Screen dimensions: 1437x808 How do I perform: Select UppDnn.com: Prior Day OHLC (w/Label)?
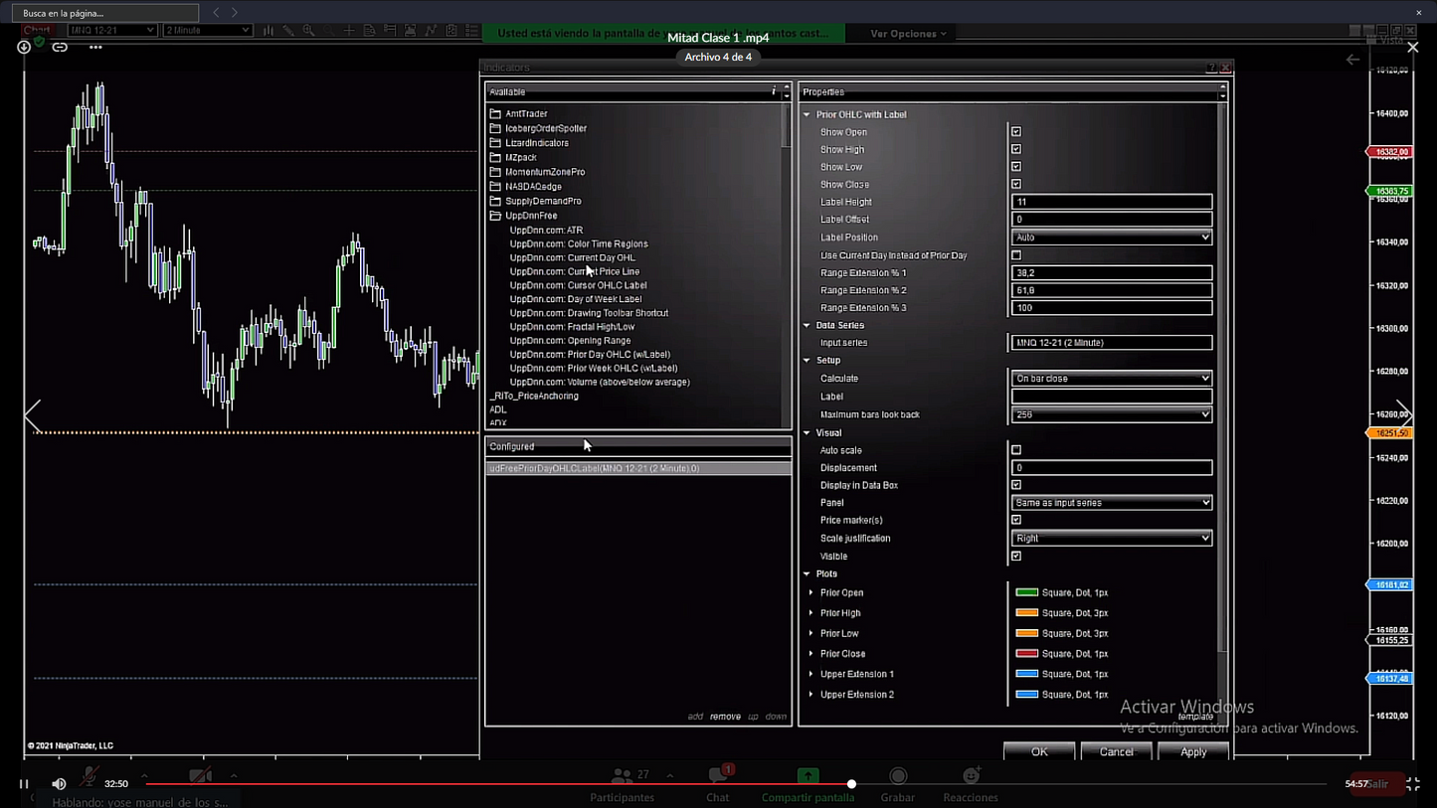590,355
